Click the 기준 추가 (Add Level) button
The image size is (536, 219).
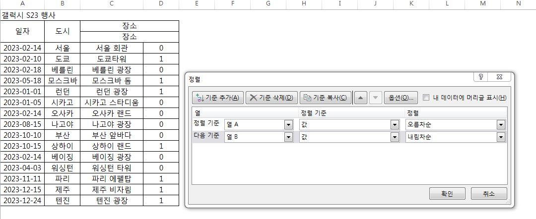pos(218,98)
